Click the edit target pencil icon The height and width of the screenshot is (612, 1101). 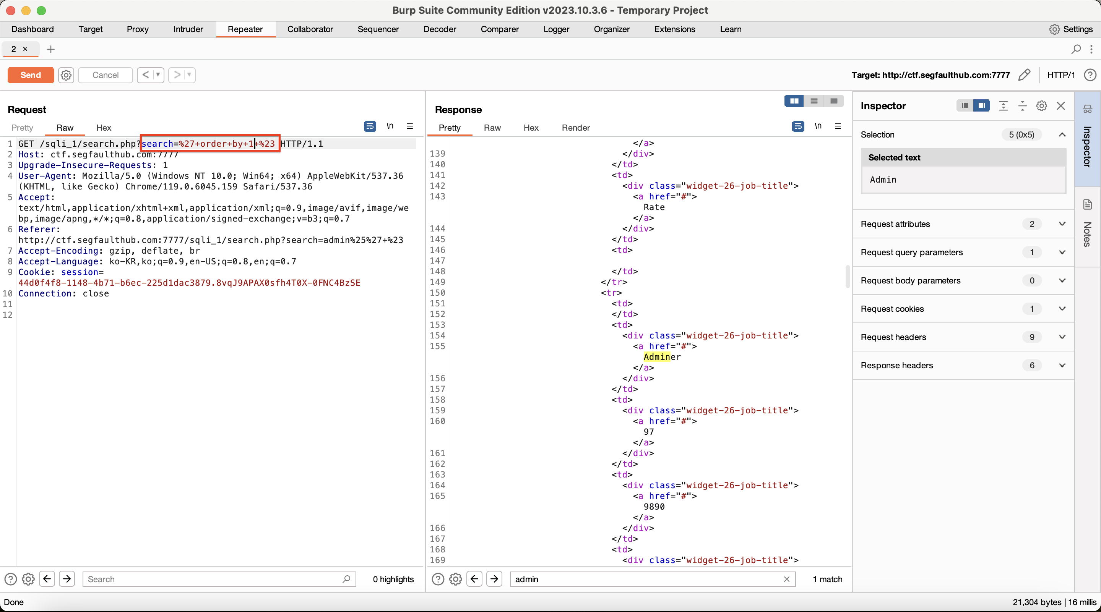(1025, 75)
